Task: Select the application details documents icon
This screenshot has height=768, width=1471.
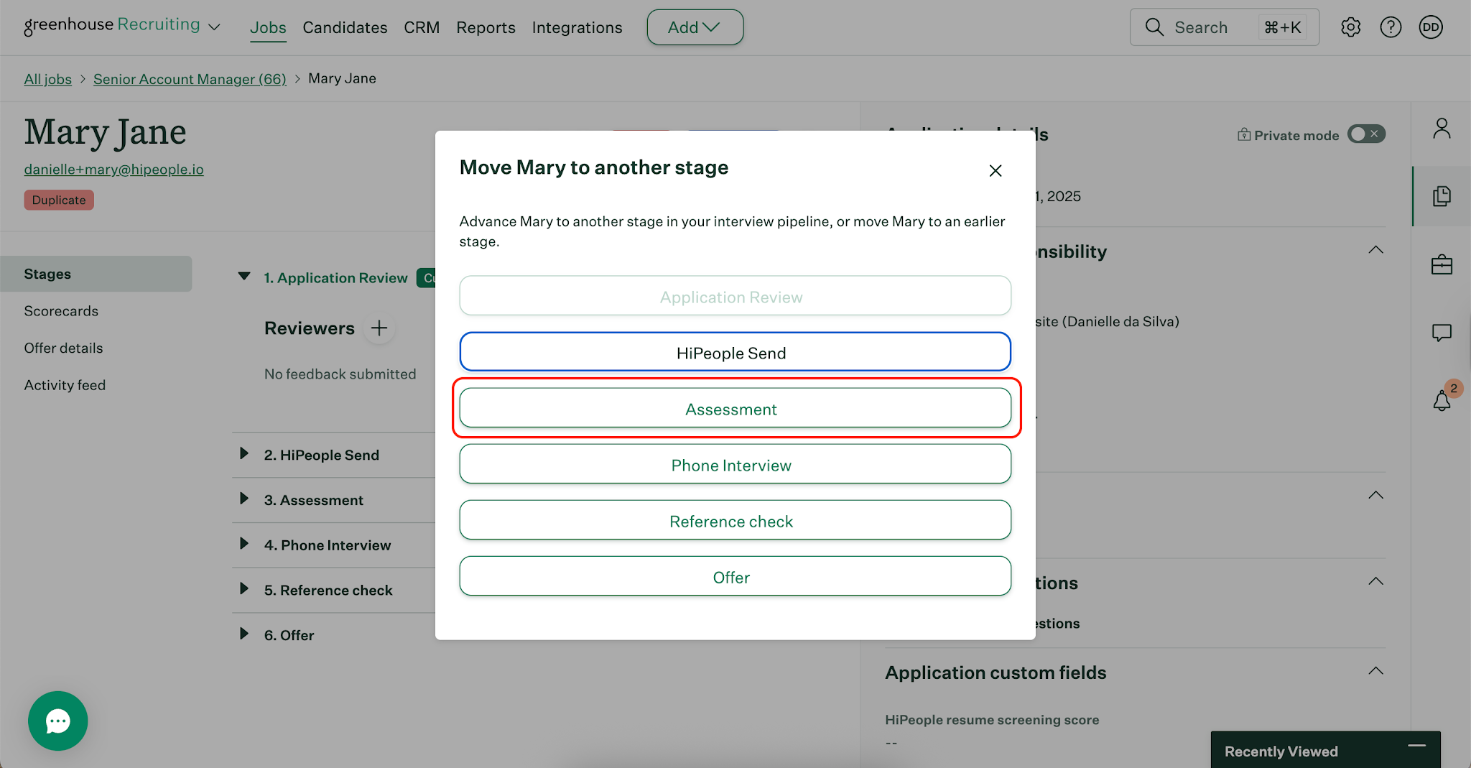Action: point(1442,196)
